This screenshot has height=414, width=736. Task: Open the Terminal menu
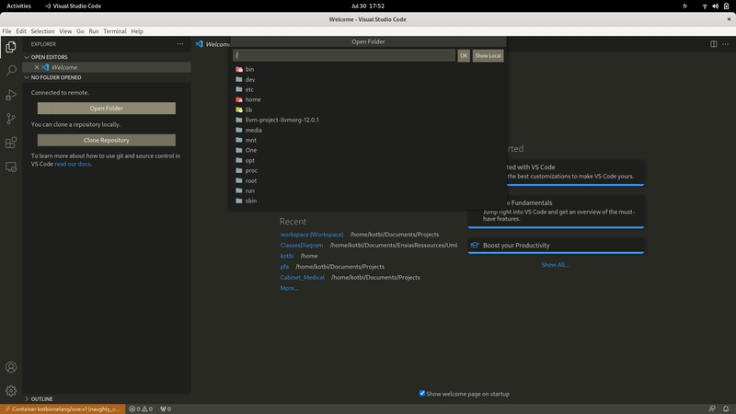(x=114, y=31)
